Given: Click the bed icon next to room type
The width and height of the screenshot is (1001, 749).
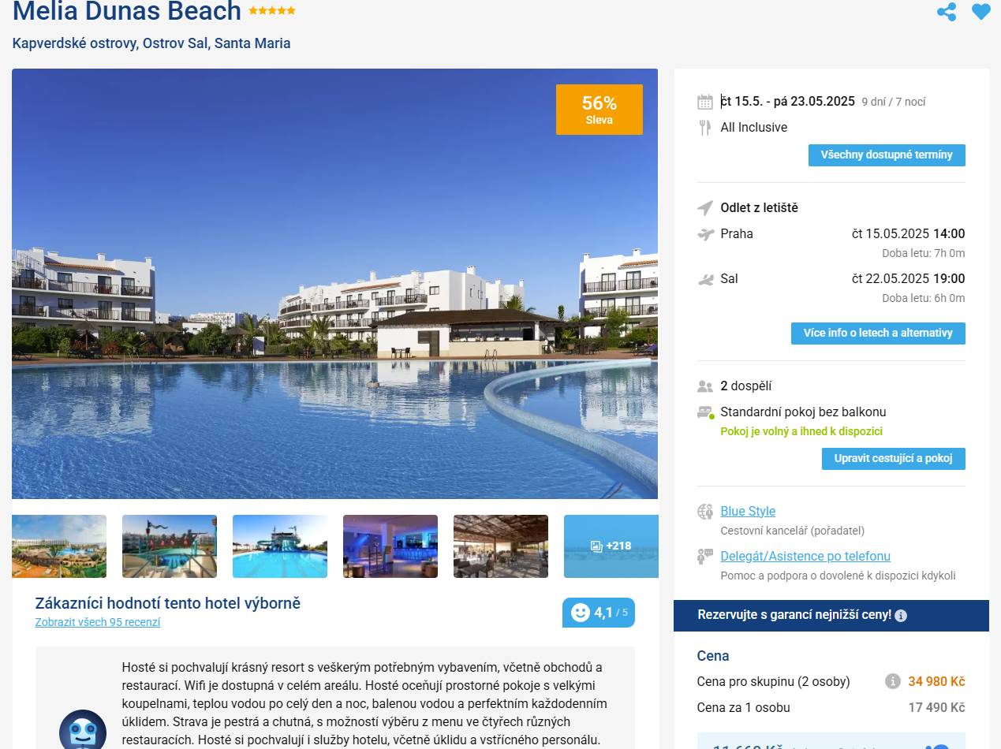Looking at the screenshot, I should 706,412.
